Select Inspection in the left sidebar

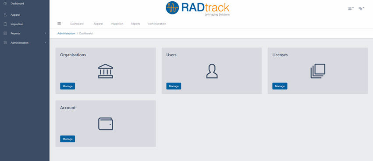tap(17, 24)
